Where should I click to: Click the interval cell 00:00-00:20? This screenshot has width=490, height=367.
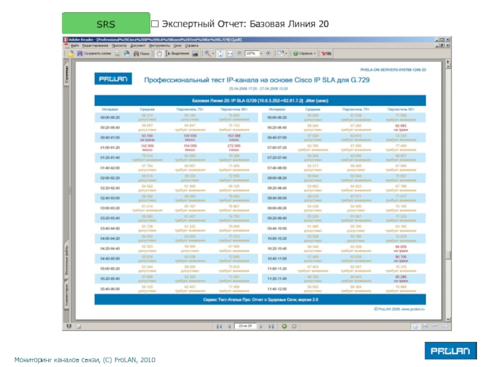[x=110, y=117]
